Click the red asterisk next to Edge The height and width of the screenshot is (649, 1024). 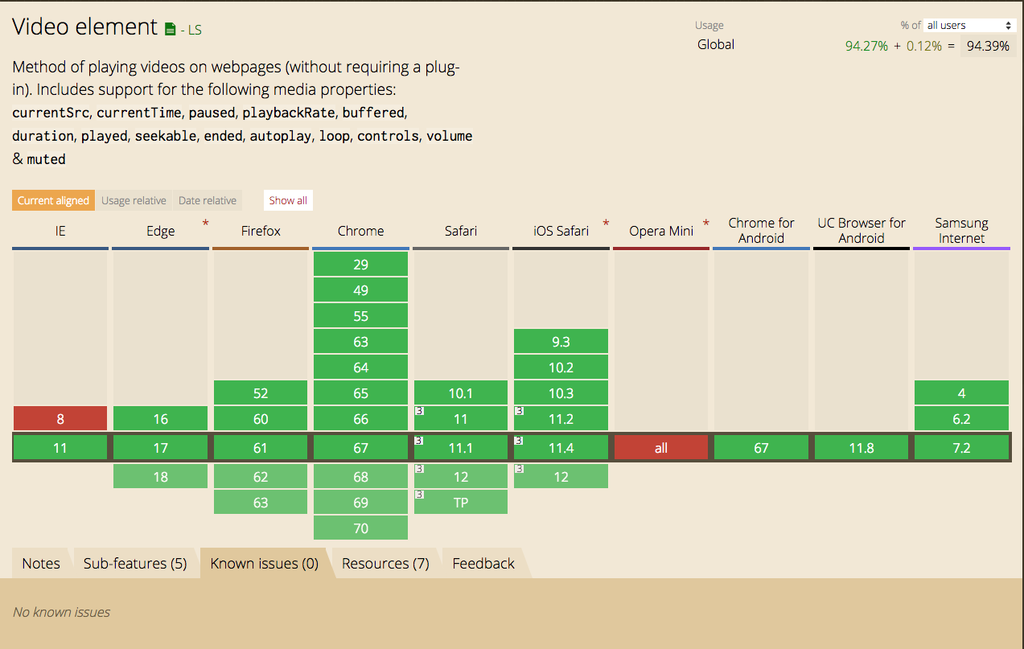tap(205, 223)
